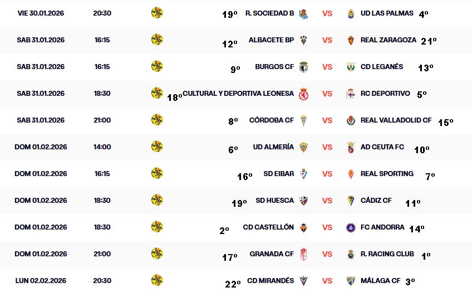Click the Burgos CF crest
Image resolution: width=472 pixels, height=302 pixels.
point(303,67)
